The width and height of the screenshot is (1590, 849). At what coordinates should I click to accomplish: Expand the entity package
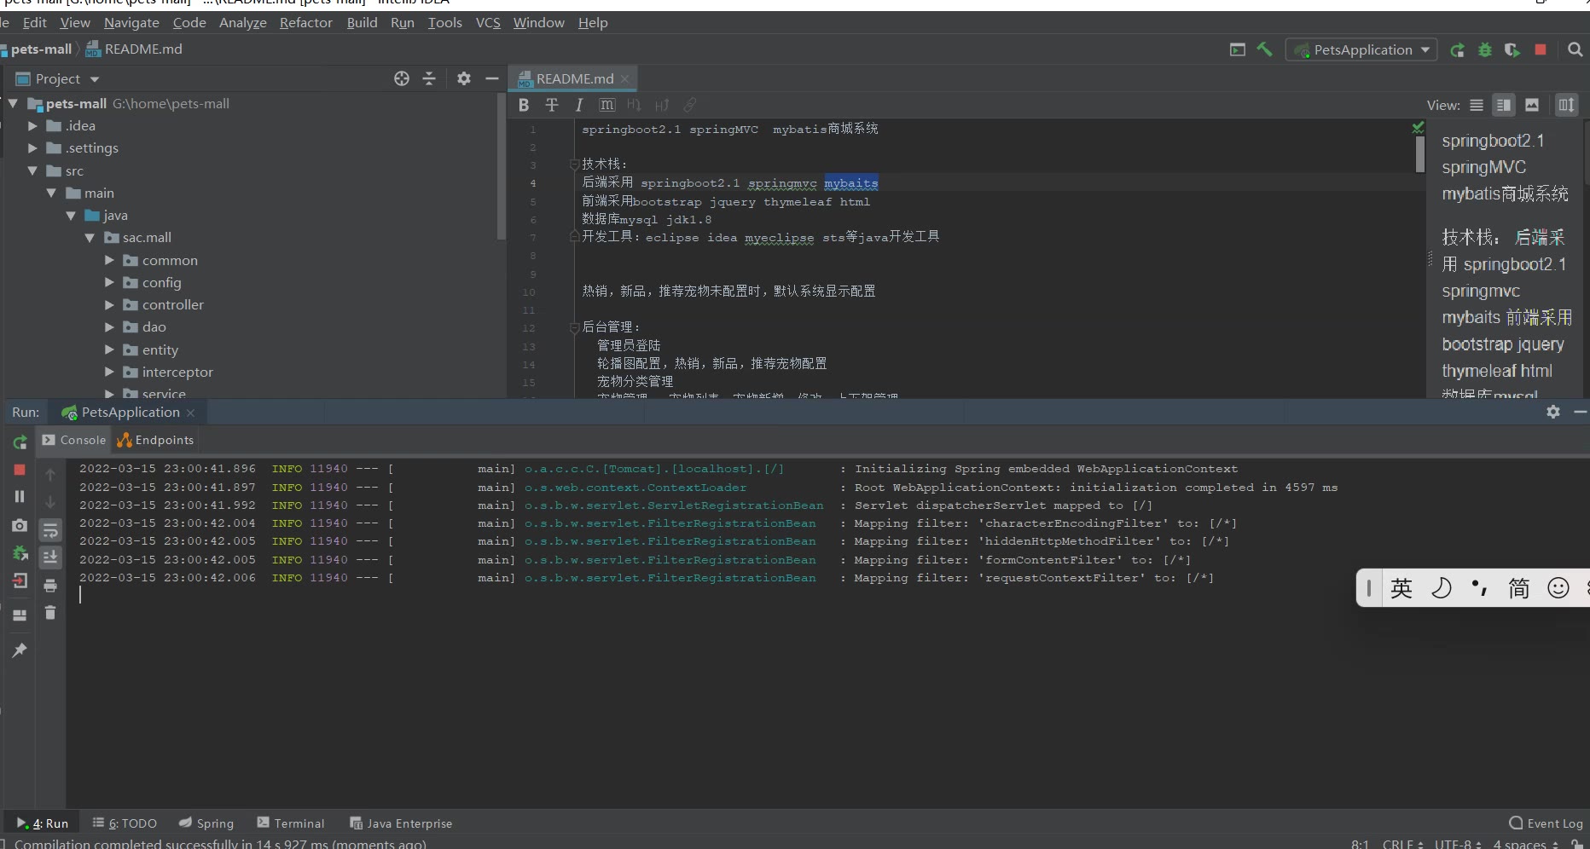109,349
